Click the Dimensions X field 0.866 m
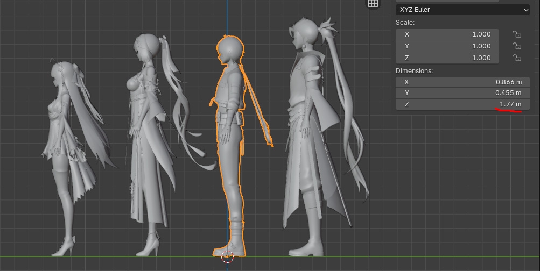The image size is (540, 271). coord(462,82)
